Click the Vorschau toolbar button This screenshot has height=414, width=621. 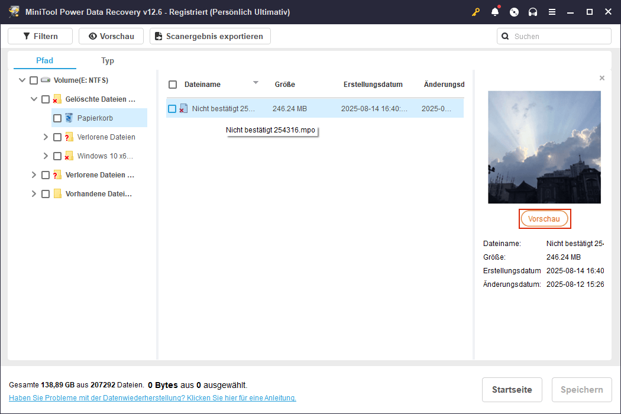pyautogui.click(x=111, y=36)
